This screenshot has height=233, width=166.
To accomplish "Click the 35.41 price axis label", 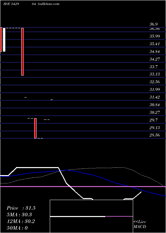I will [154, 44].
